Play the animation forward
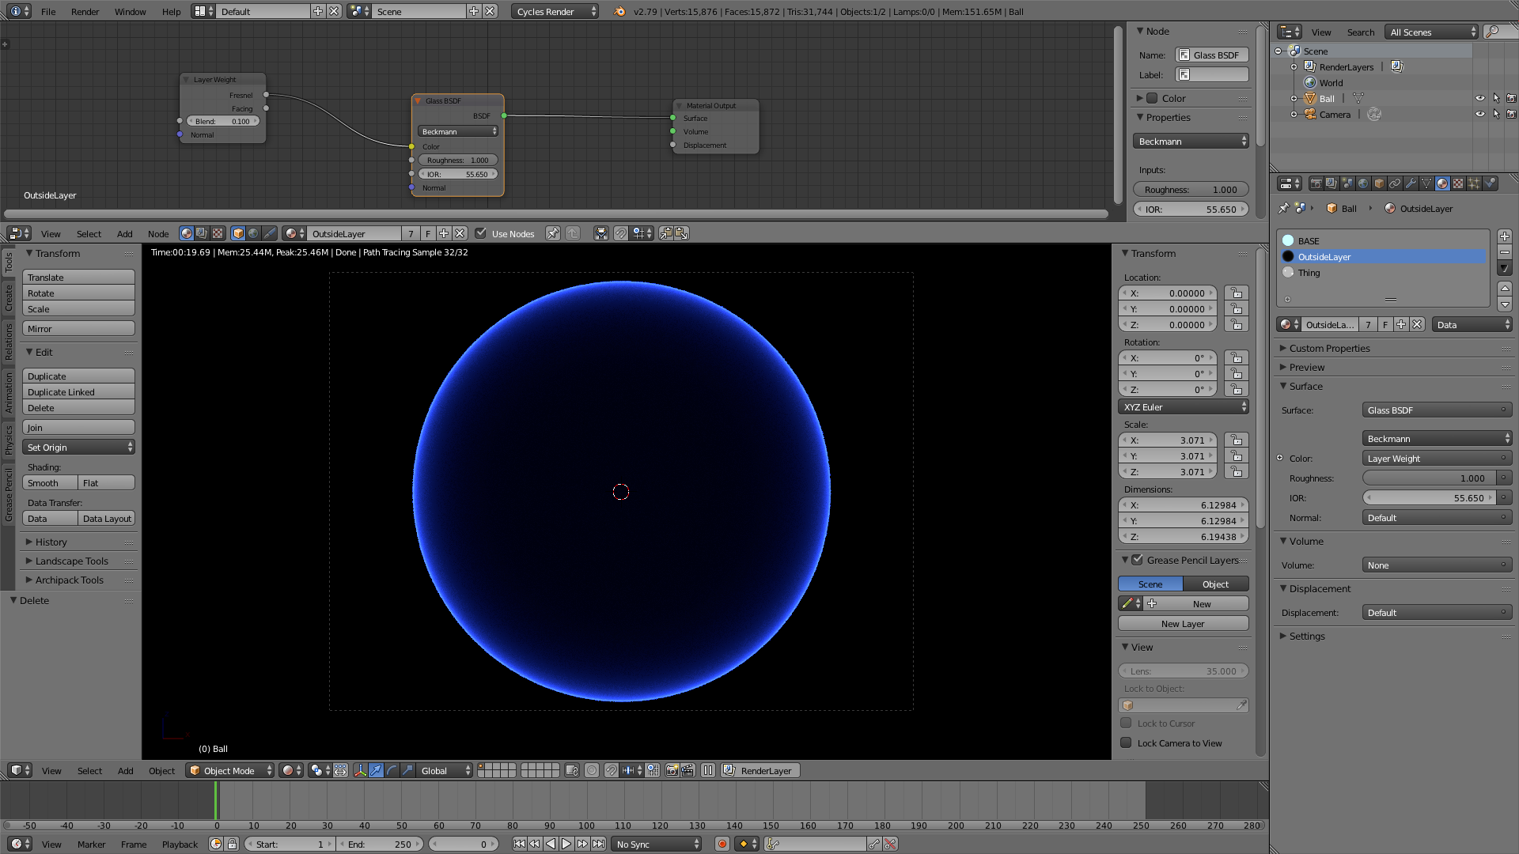This screenshot has width=1519, height=854. point(566,844)
